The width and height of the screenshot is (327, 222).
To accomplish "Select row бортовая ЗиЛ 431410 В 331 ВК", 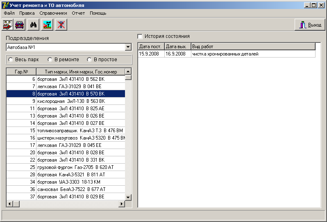I will click(66, 160).
